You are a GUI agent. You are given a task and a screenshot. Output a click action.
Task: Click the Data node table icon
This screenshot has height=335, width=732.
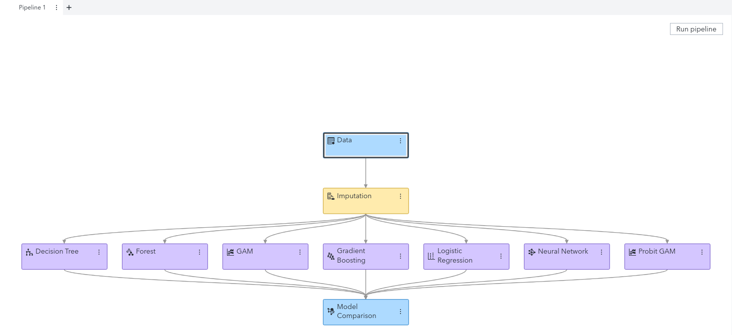tap(330, 141)
